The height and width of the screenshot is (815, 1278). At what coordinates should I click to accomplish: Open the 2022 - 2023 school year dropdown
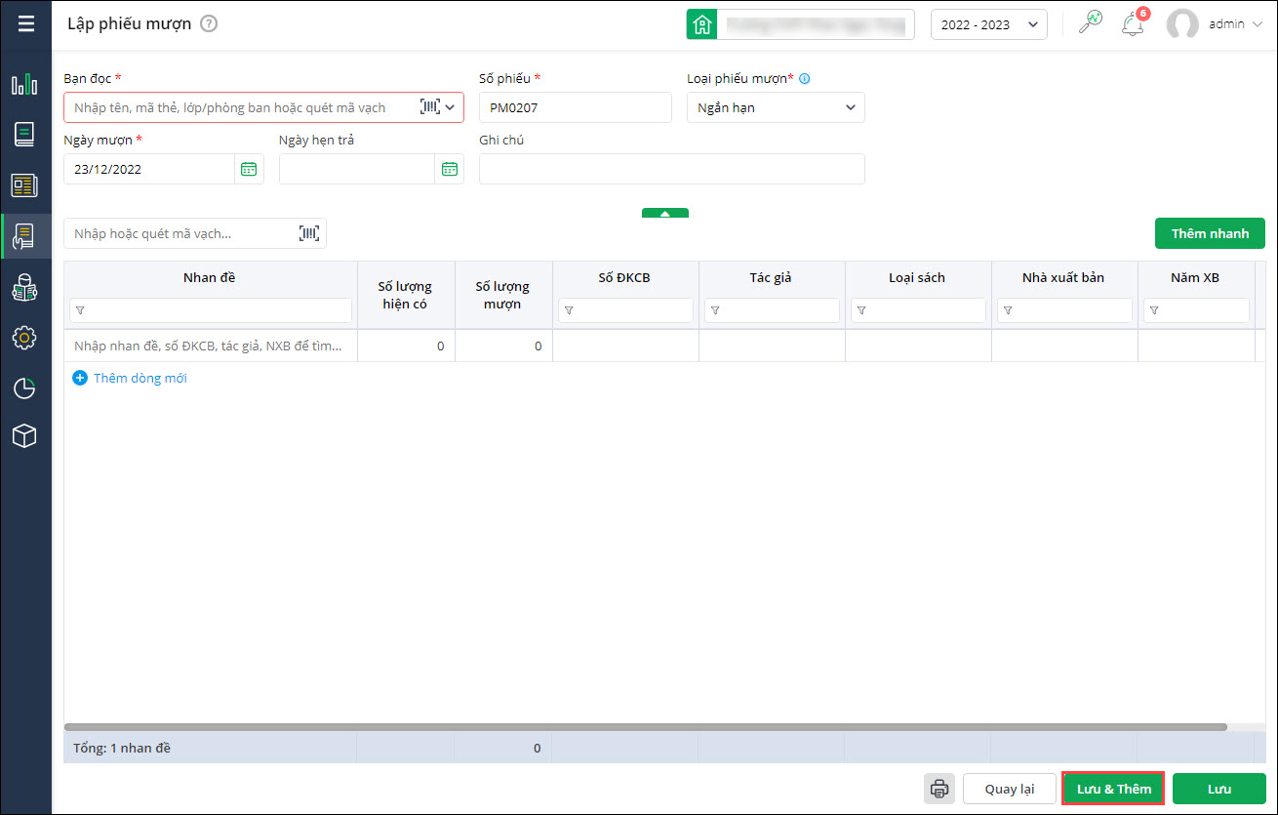coord(989,24)
